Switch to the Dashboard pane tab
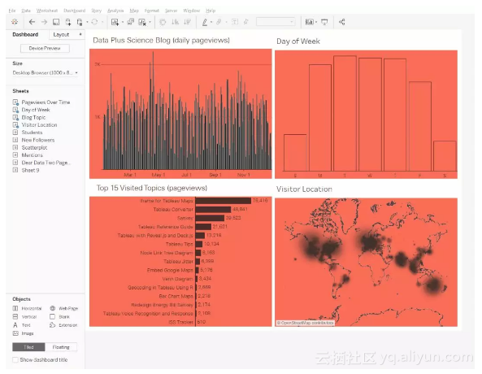The height and width of the screenshot is (374, 482). click(25, 34)
